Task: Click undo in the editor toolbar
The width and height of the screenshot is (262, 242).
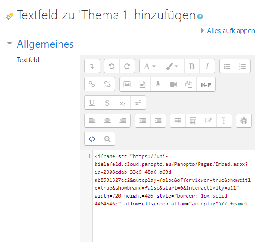Action: pyautogui.click(x=112, y=66)
